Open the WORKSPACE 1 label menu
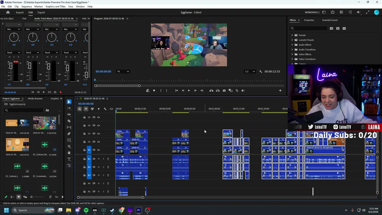Viewport: 382px width, 215px height. pyautogui.click(x=312, y=12)
